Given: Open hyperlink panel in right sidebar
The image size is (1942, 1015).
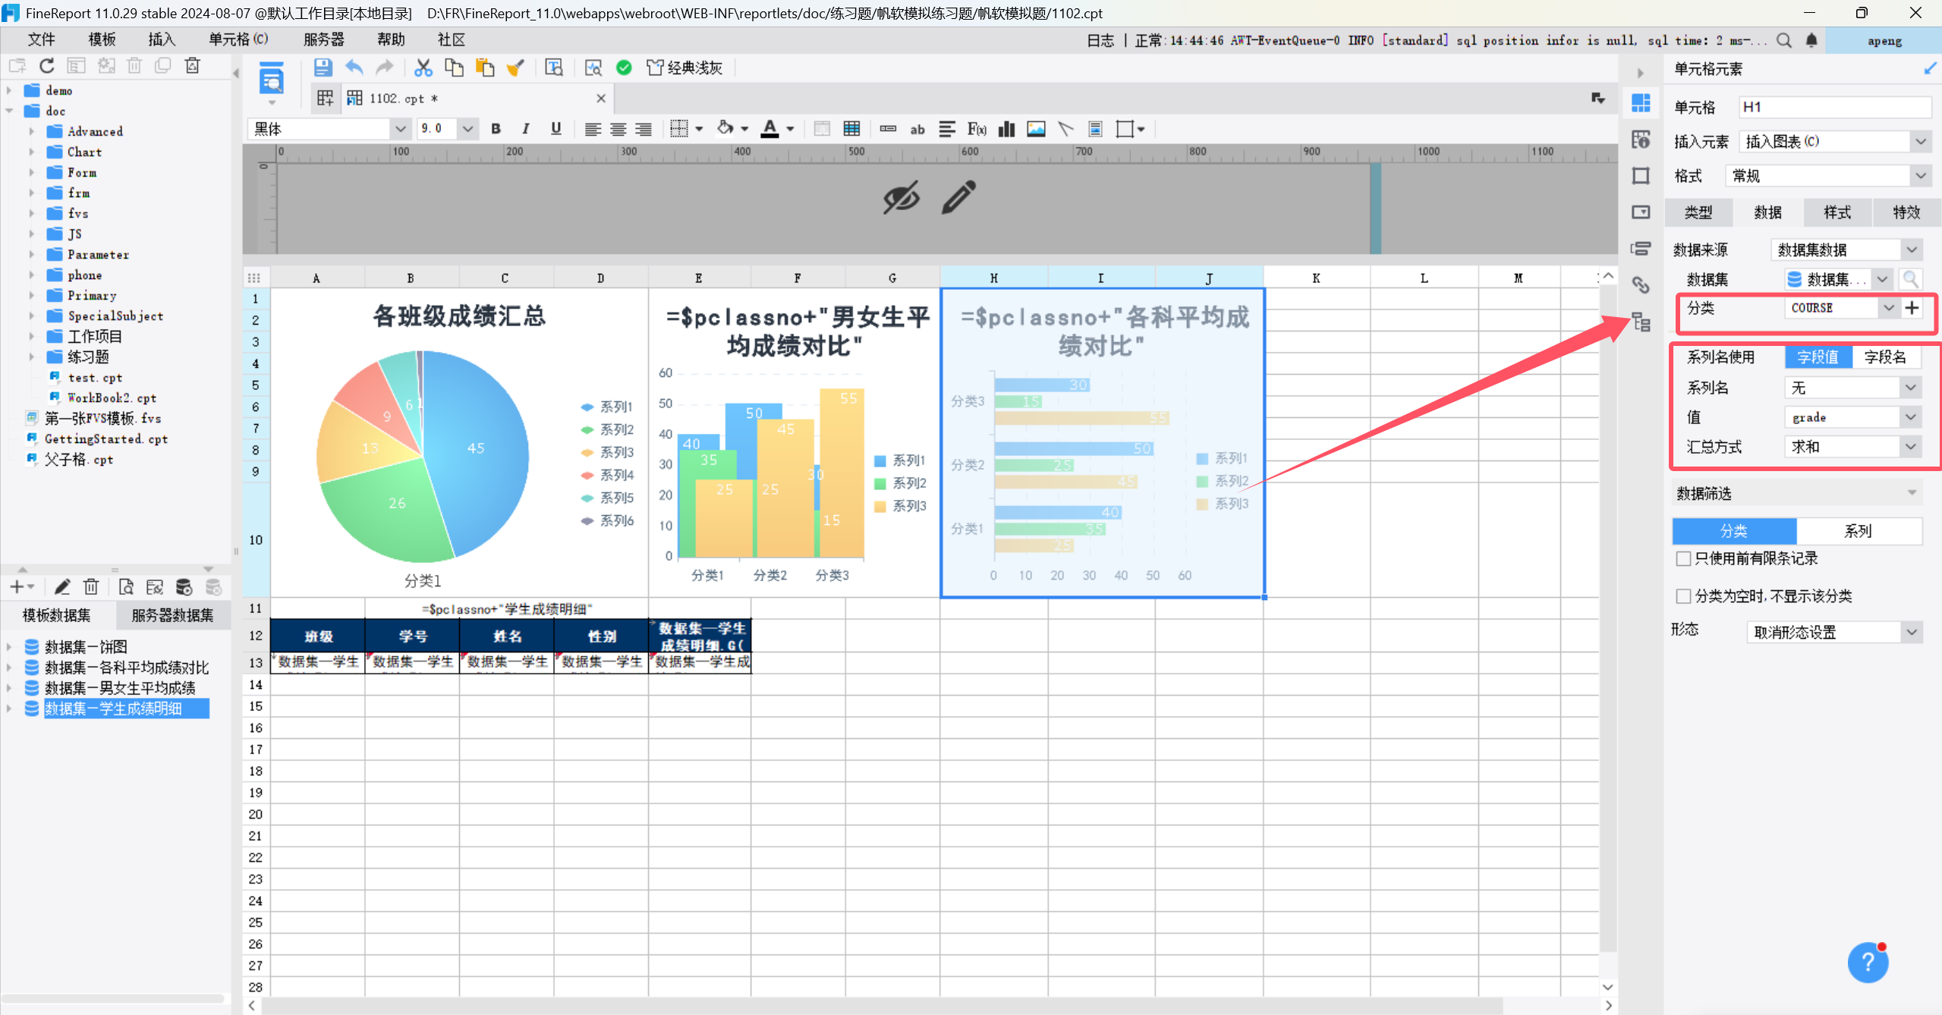Looking at the screenshot, I should coord(1641,284).
